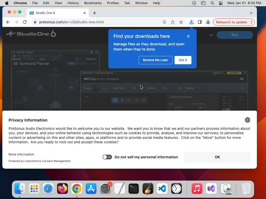This screenshot has height=199, width=266.
Task: Bookmark this page with star icon
Action: [x=181, y=22]
